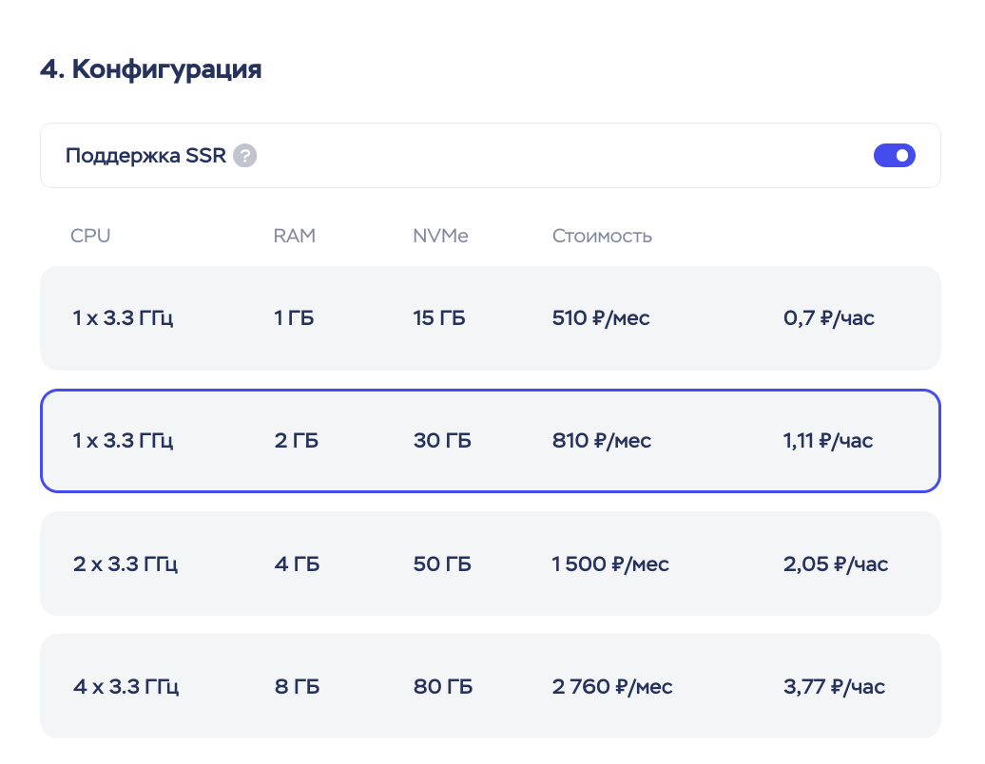
Task: Click the 3,77 ₽/час hourly rate
Action: coord(834,686)
